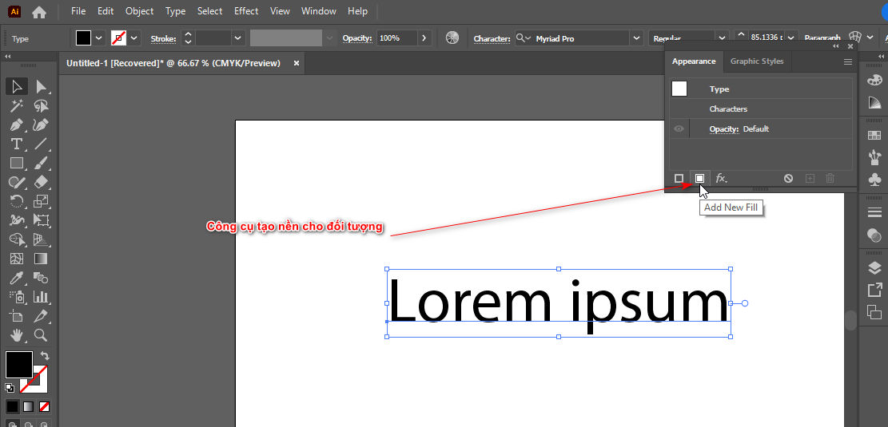Image resolution: width=888 pixels, height=427 pixels.
Task: Select the Pen tool
Action: (x=16, y=125)
